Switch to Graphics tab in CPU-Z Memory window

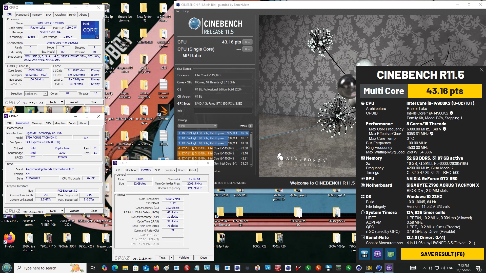pos(170,170)
